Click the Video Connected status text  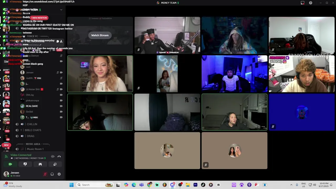(21, 155)
